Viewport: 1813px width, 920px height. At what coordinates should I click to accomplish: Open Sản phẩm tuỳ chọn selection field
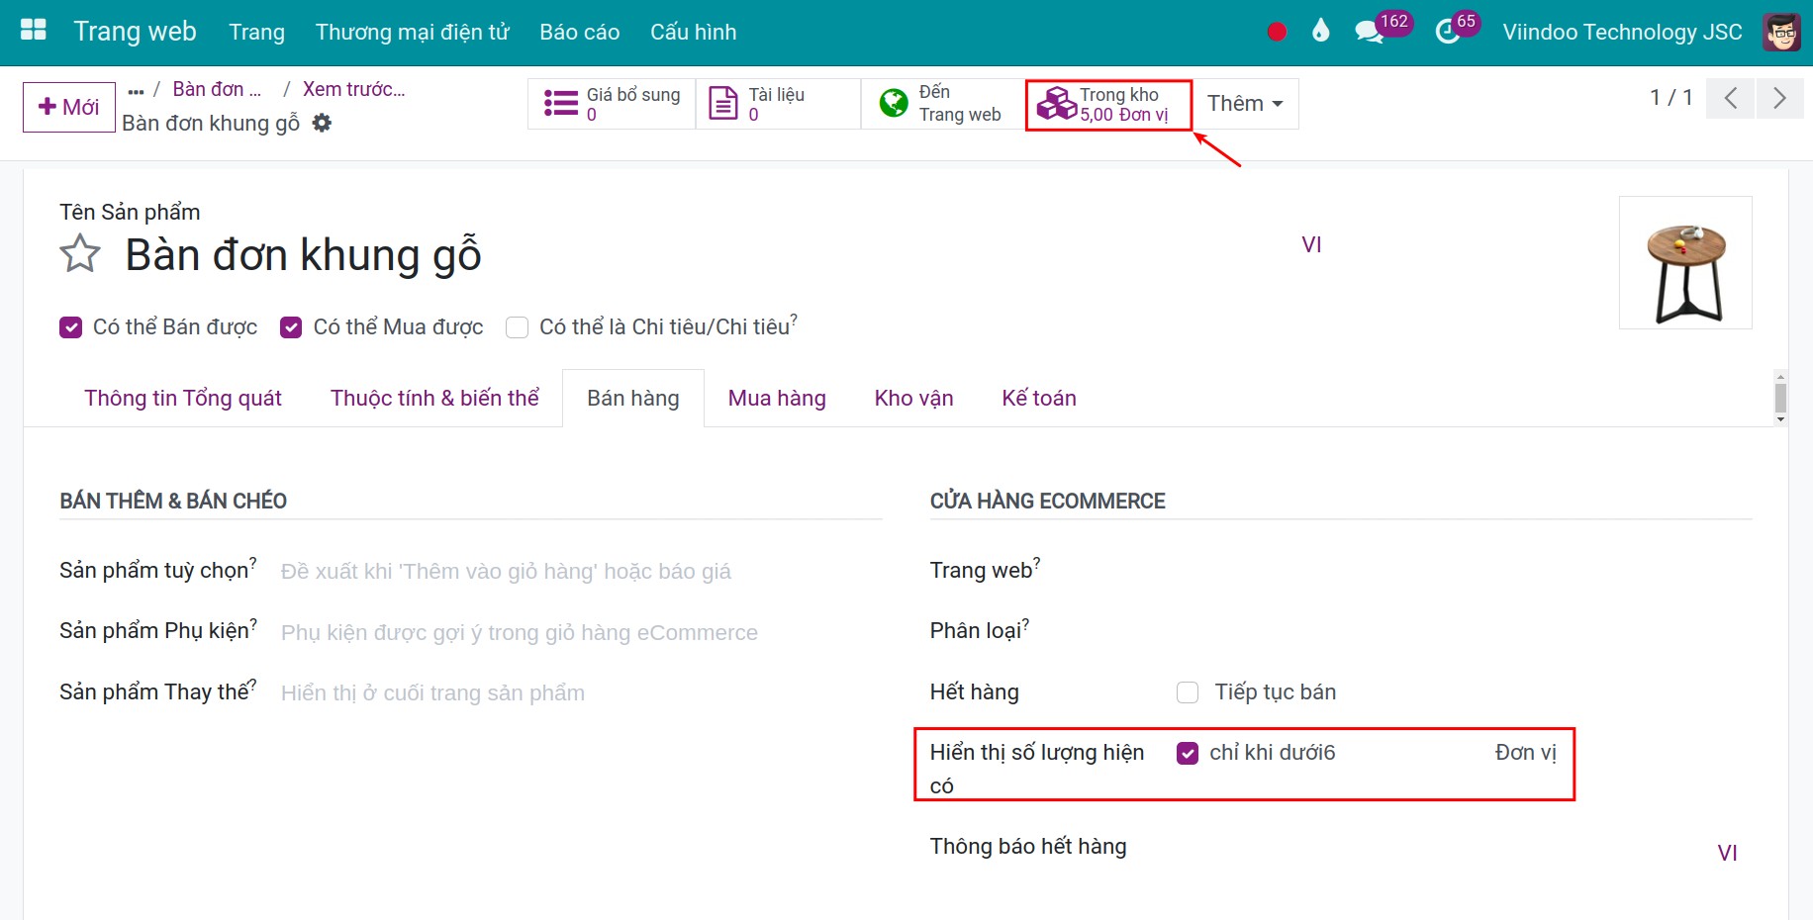(581, 571)
